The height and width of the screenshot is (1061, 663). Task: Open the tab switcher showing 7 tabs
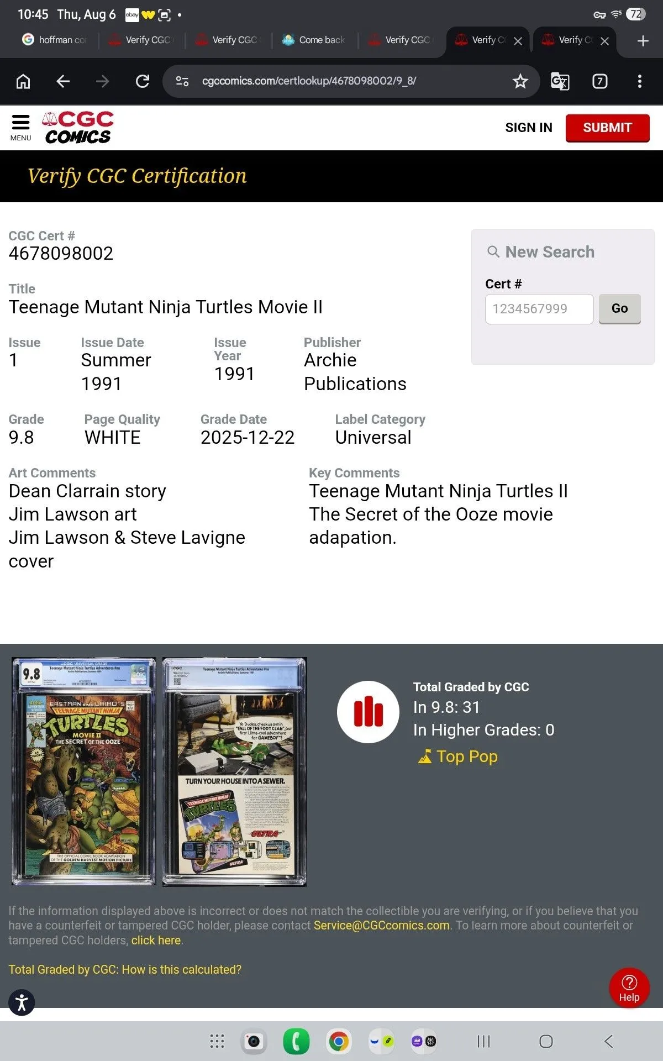(600, 81)
